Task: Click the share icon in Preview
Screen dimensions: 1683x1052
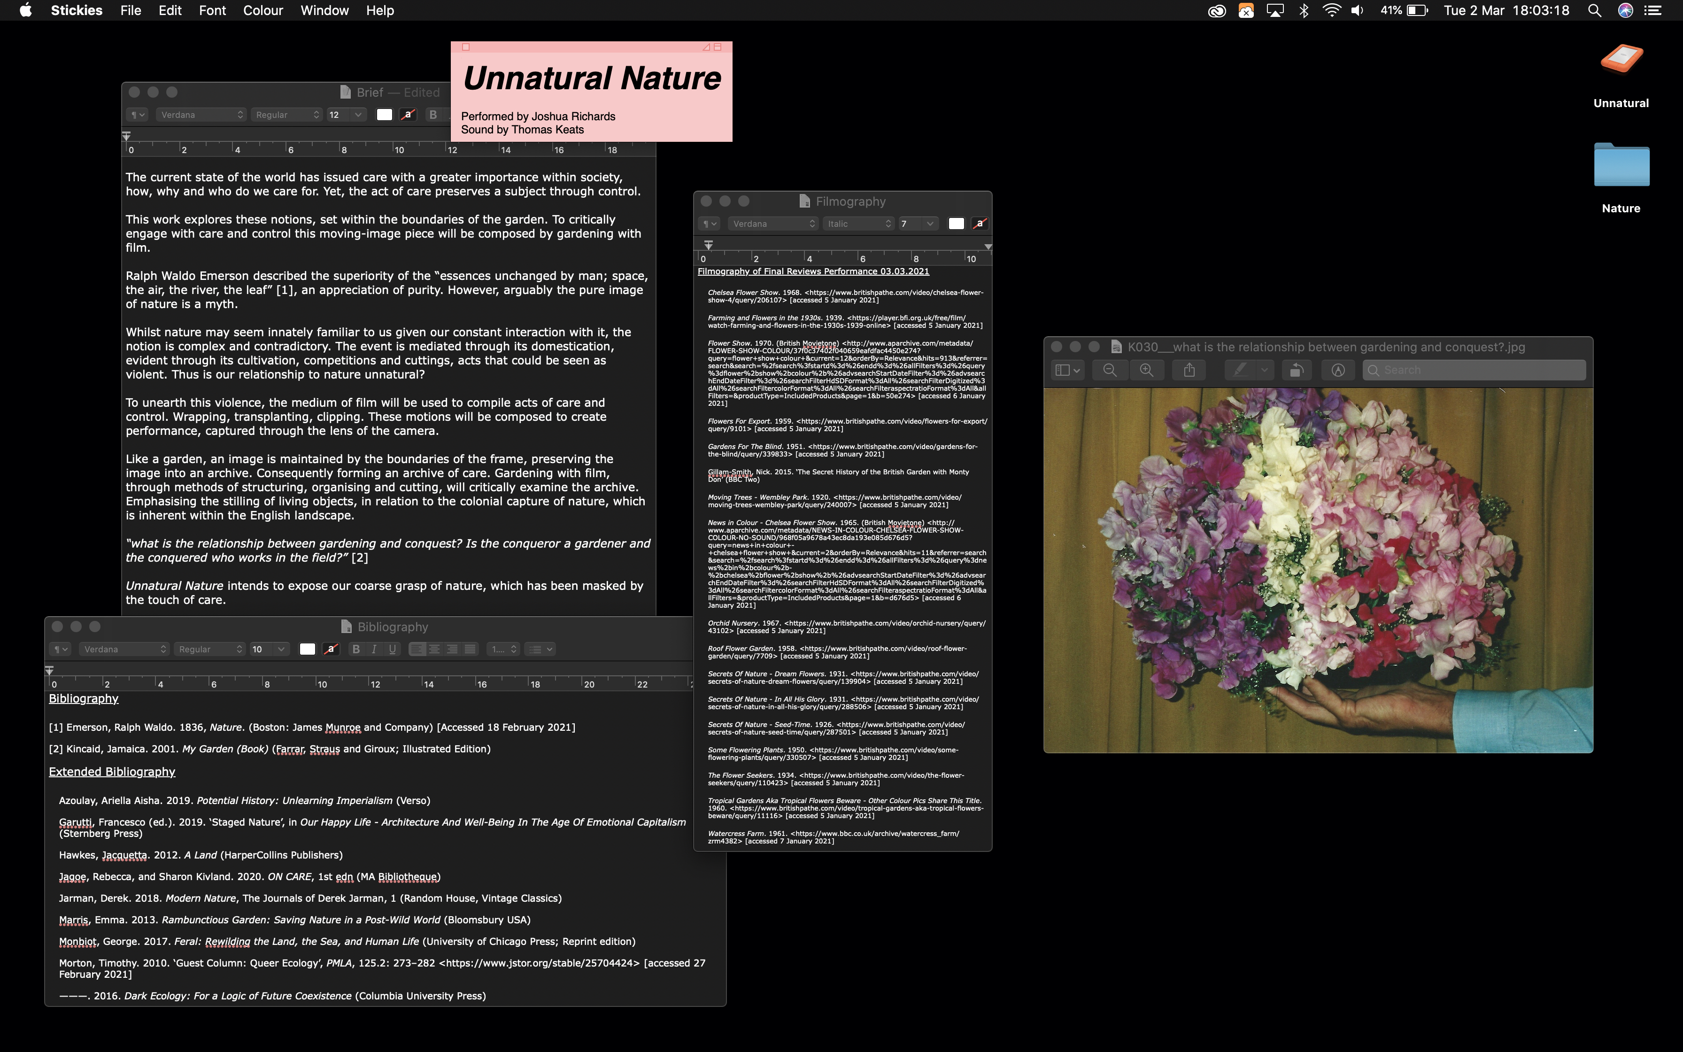Action: point(1189,370)
